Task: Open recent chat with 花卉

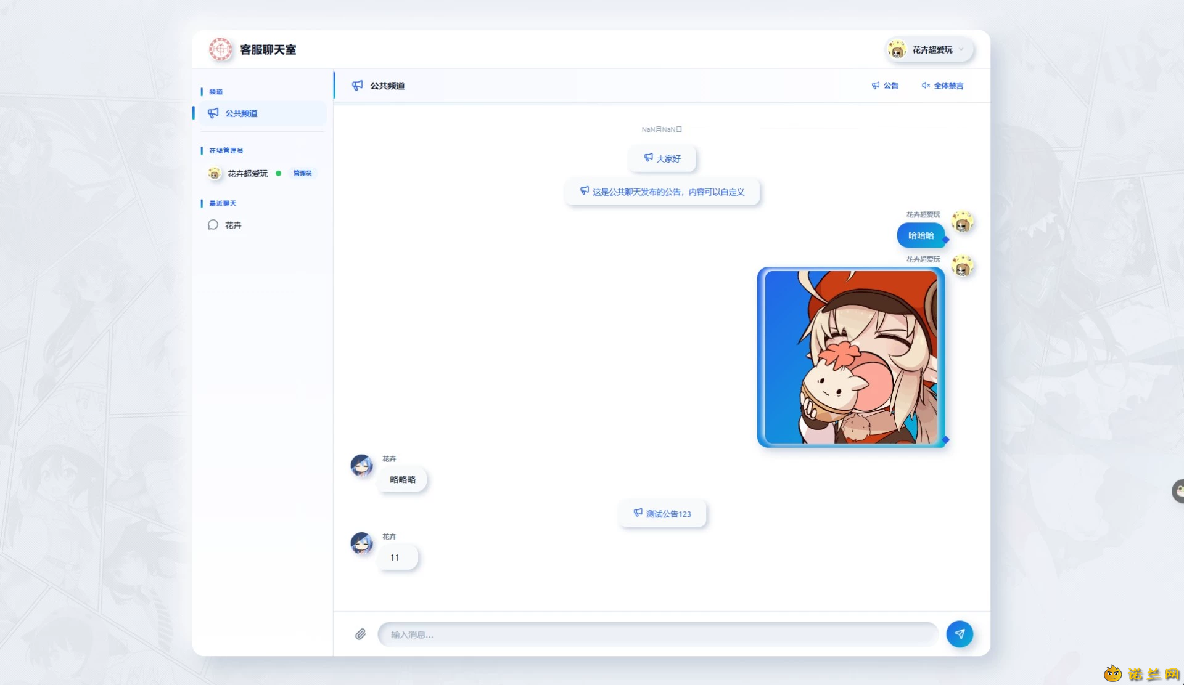Action: (x=261, y=225)
